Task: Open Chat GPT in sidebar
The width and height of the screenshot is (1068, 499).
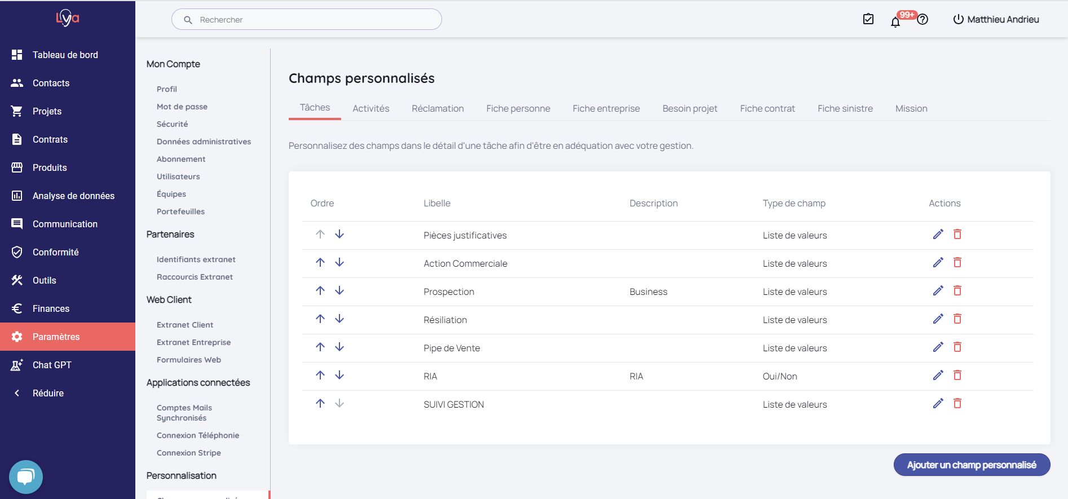Action: [68, 365]
